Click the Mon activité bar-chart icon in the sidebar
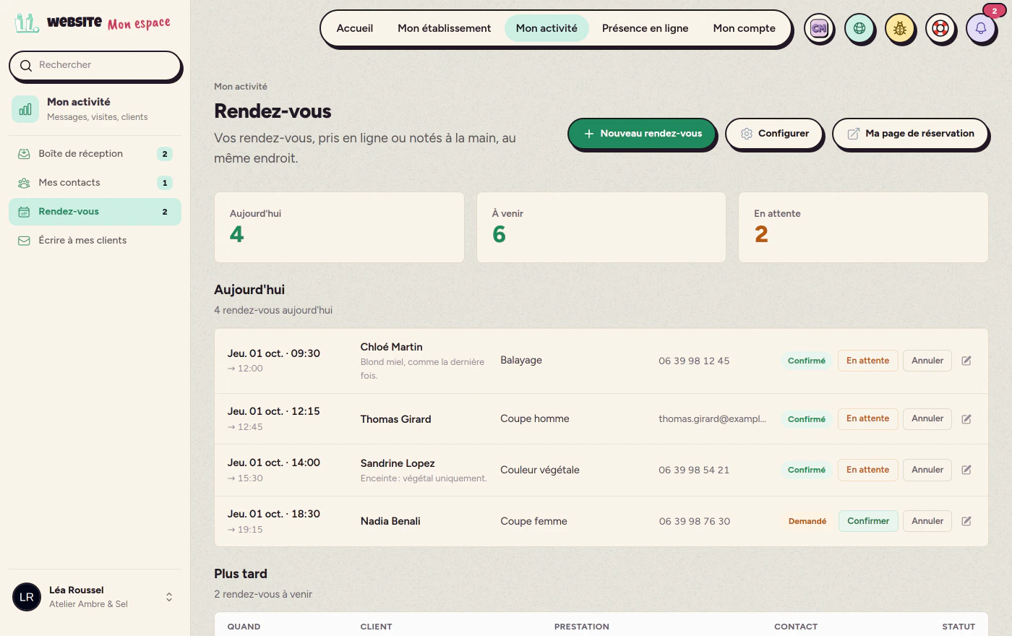The width and height of the screenshot is (1012, 636). pos(25,109)
